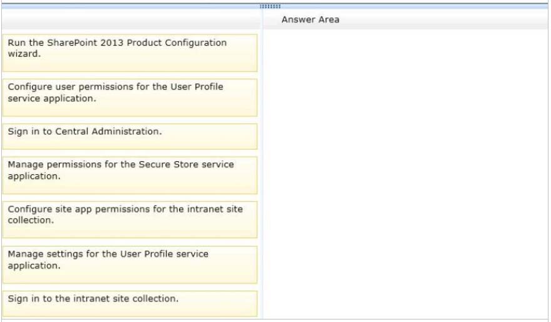Choose 'Manage settings for the User Profile service' item
Image resolution: width=551 pixels, height=322 pixels.
click(130, 265)
